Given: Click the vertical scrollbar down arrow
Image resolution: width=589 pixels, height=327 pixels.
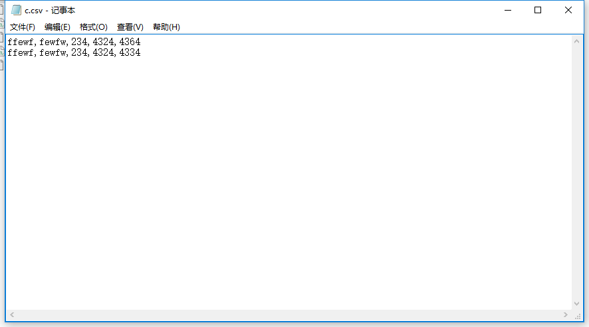Looking at the screenshot, I should [x=576, y=304].
